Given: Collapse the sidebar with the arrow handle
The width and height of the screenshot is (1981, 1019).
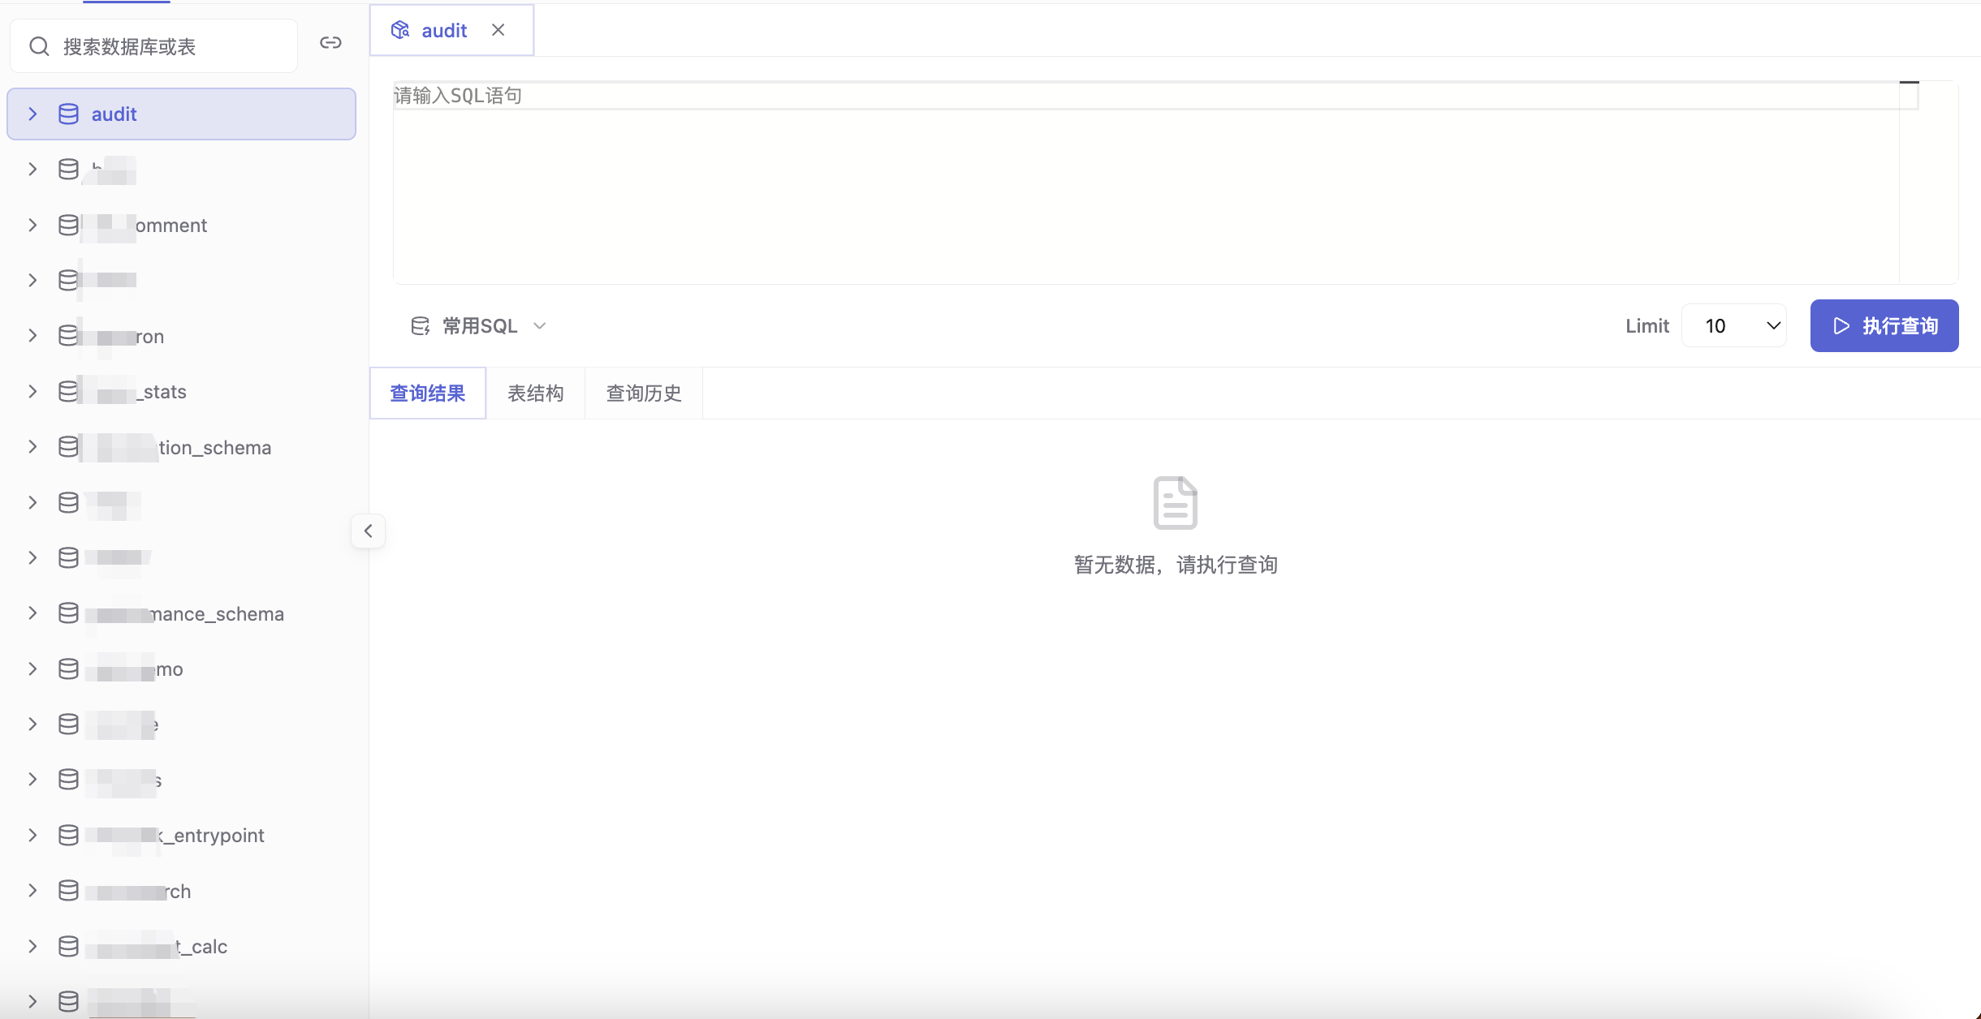Looking at the screenshot, I should 368,531.
